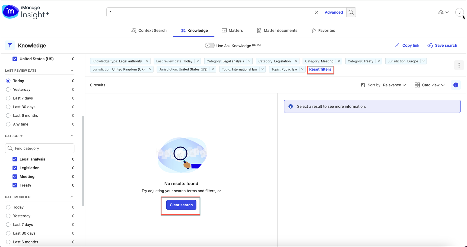
Task: Uncheck the Treaty category checkbox
Action: (15, 185)
